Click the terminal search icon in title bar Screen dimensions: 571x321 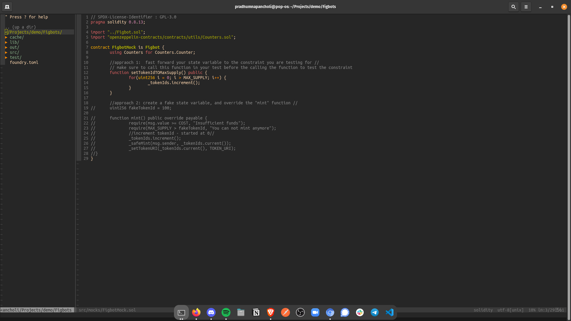[513, 7]
